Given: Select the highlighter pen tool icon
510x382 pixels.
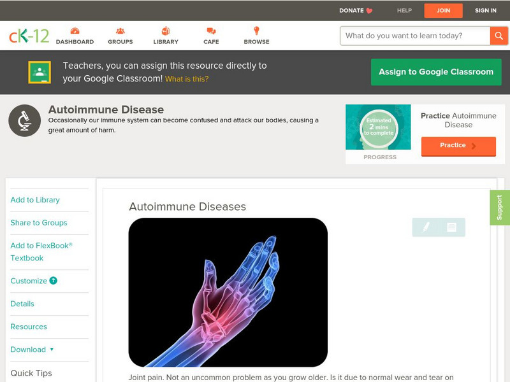Looking at the screenshot, I should coord(426,227).
